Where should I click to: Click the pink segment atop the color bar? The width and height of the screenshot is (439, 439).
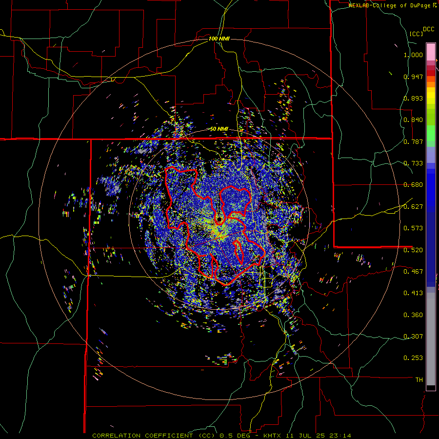point(431,52)
